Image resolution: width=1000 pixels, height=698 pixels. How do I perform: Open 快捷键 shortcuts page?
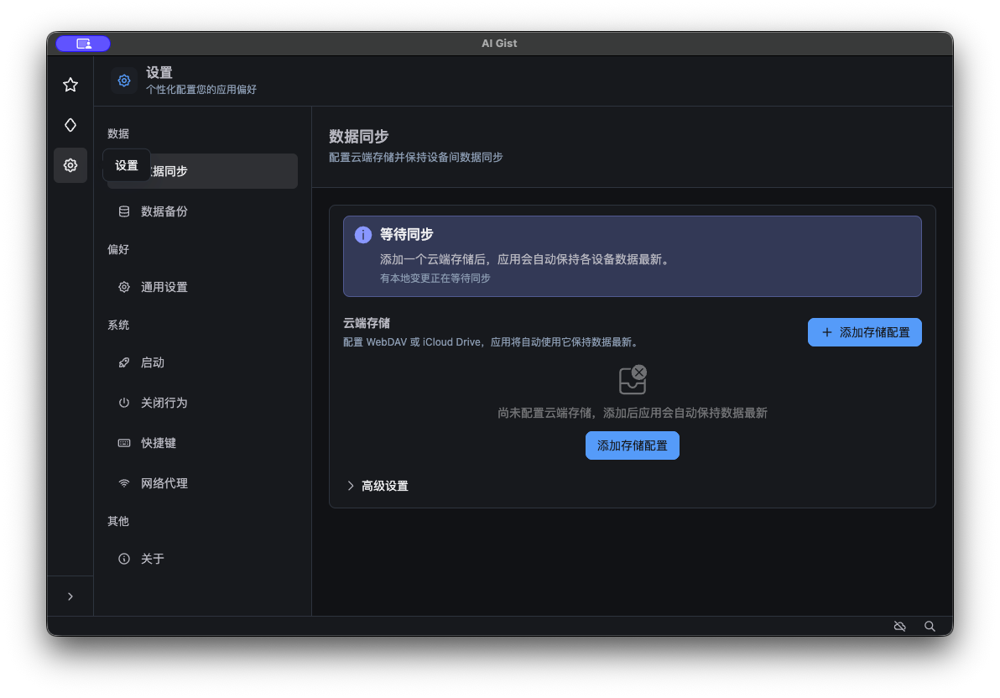[202, 443]
